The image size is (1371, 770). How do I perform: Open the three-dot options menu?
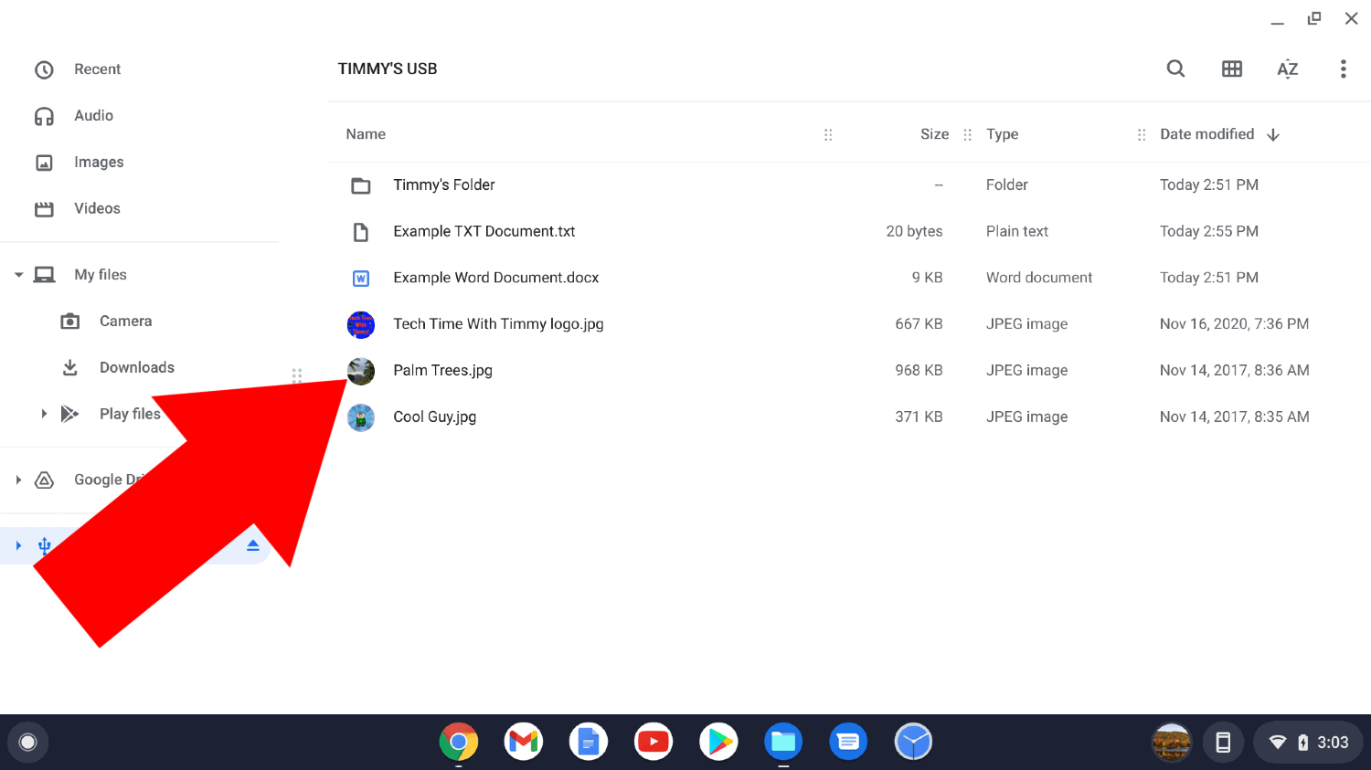click(1343, 69)
